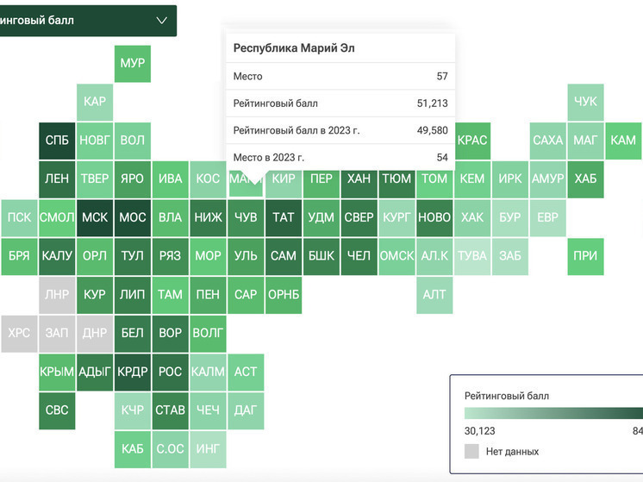Screen dimensions: 643x482
Task: Select the ХРС gray tile
Action: [x=19, y=333]
